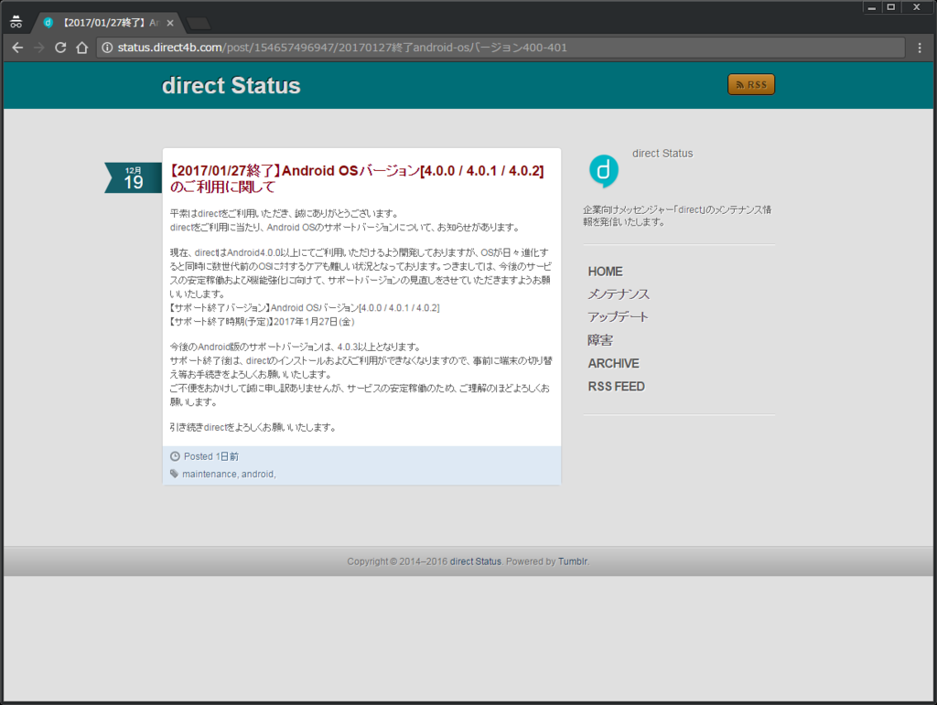
Task: Open the maintenance tag
Action: point(210,474)
